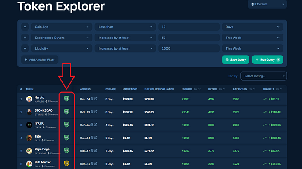Viewport: 302px width, 169px height.
Task: Open Naruto address in external explorer
Action: pyautogui.click(x=95, y=99)
